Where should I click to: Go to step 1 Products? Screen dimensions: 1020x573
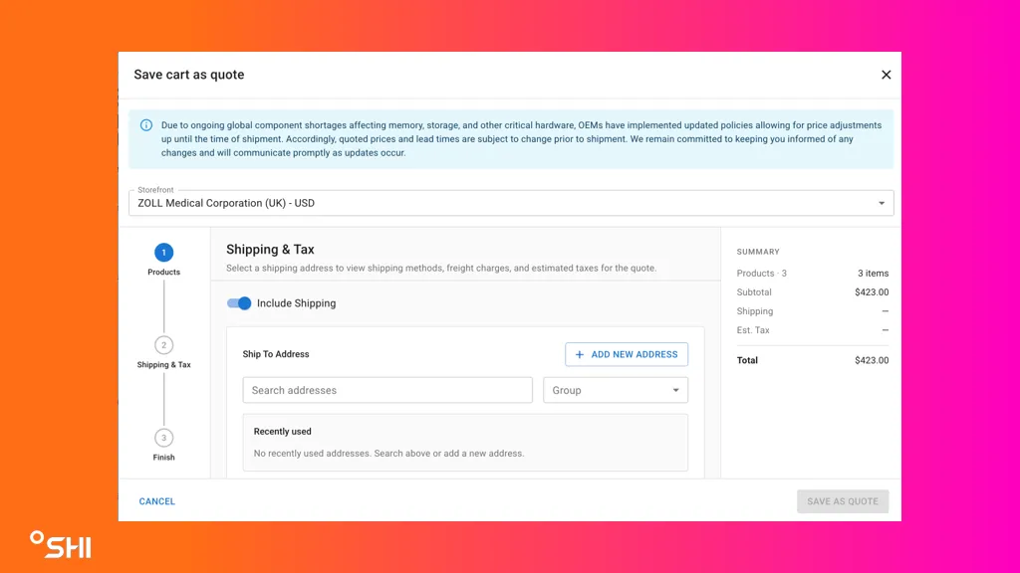164,253
